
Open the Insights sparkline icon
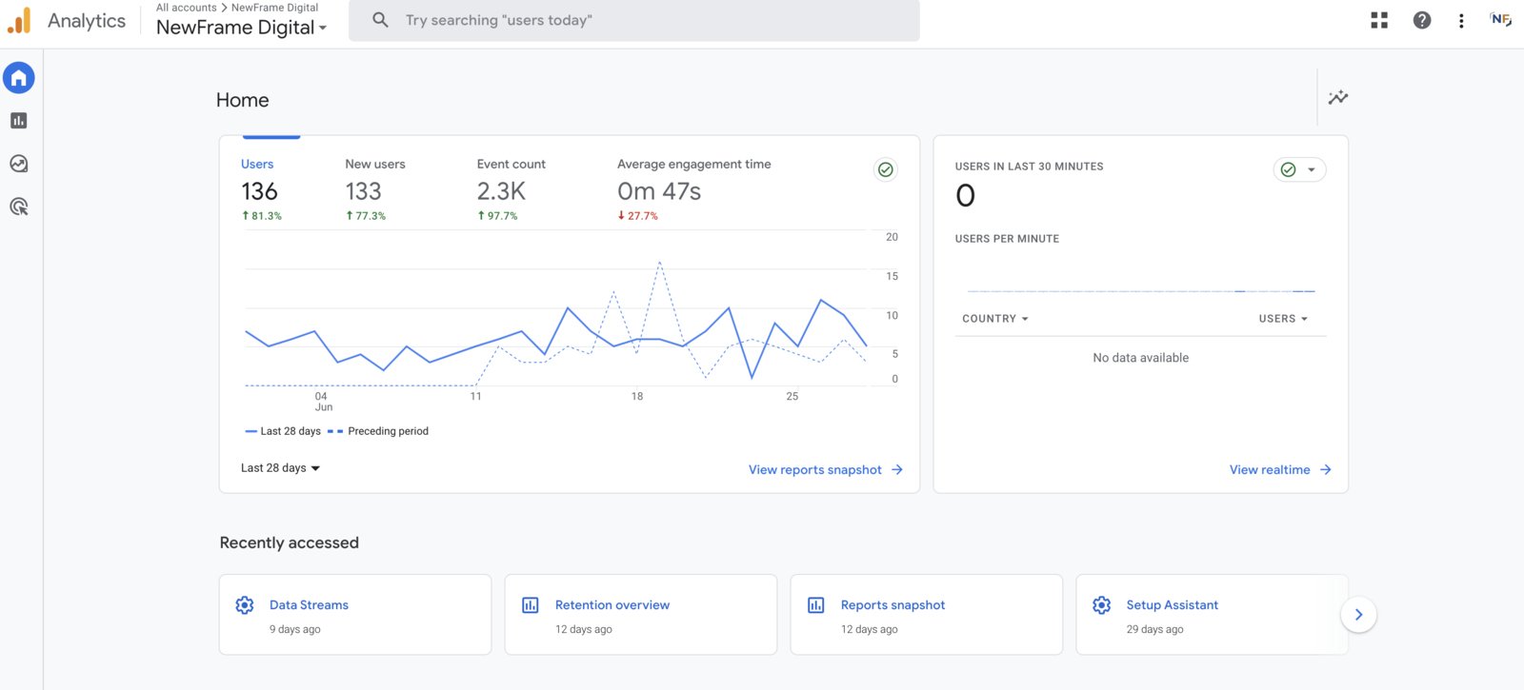[1338, 97]
